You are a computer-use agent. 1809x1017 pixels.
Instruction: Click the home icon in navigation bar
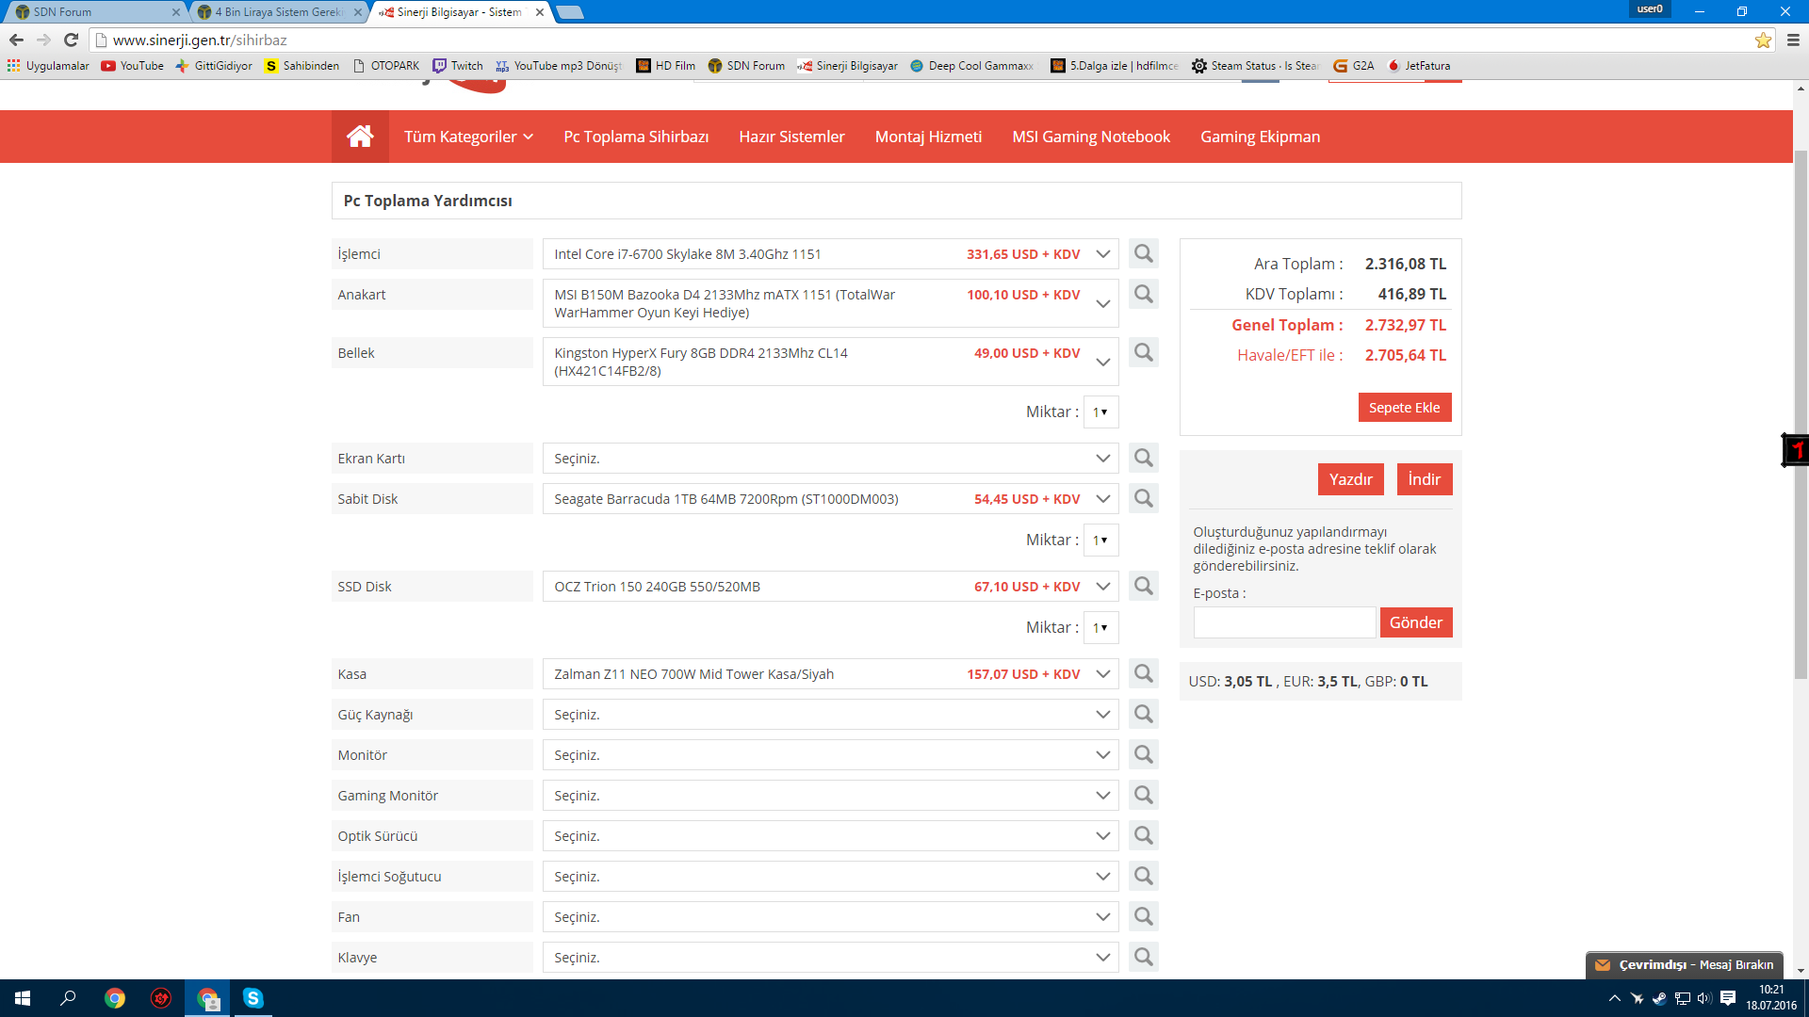click(x=360, y=137)
